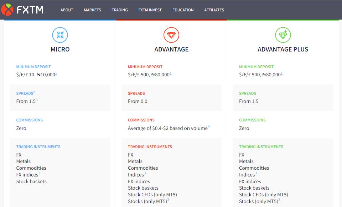Click the FXTM brand name text
Screen dimensions: 342x207
pos(30,10)
